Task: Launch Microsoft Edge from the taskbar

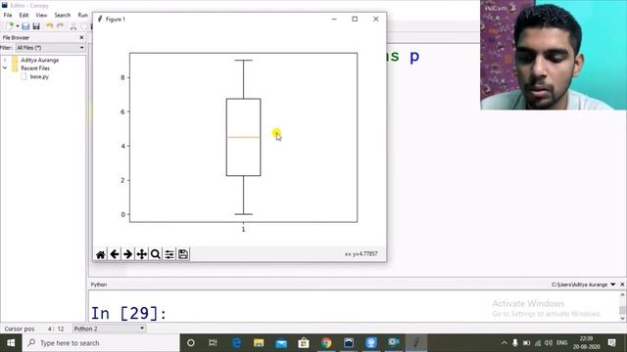Action: [x=236, y=343]
